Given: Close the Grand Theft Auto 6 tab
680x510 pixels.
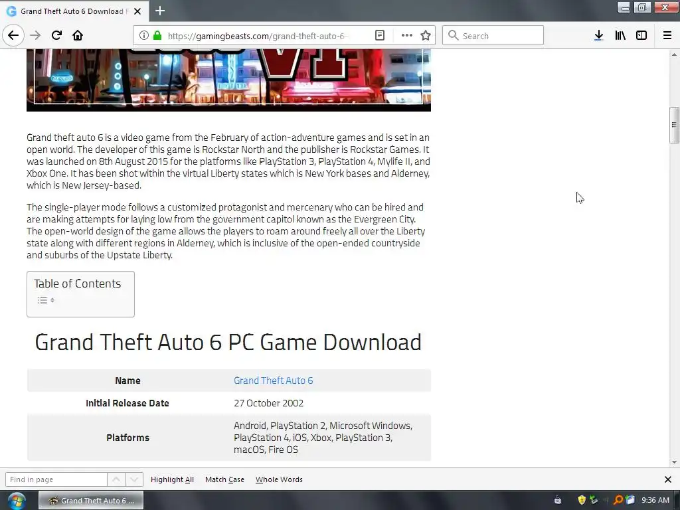Looking at the screenshot, I should click(137, 11).
